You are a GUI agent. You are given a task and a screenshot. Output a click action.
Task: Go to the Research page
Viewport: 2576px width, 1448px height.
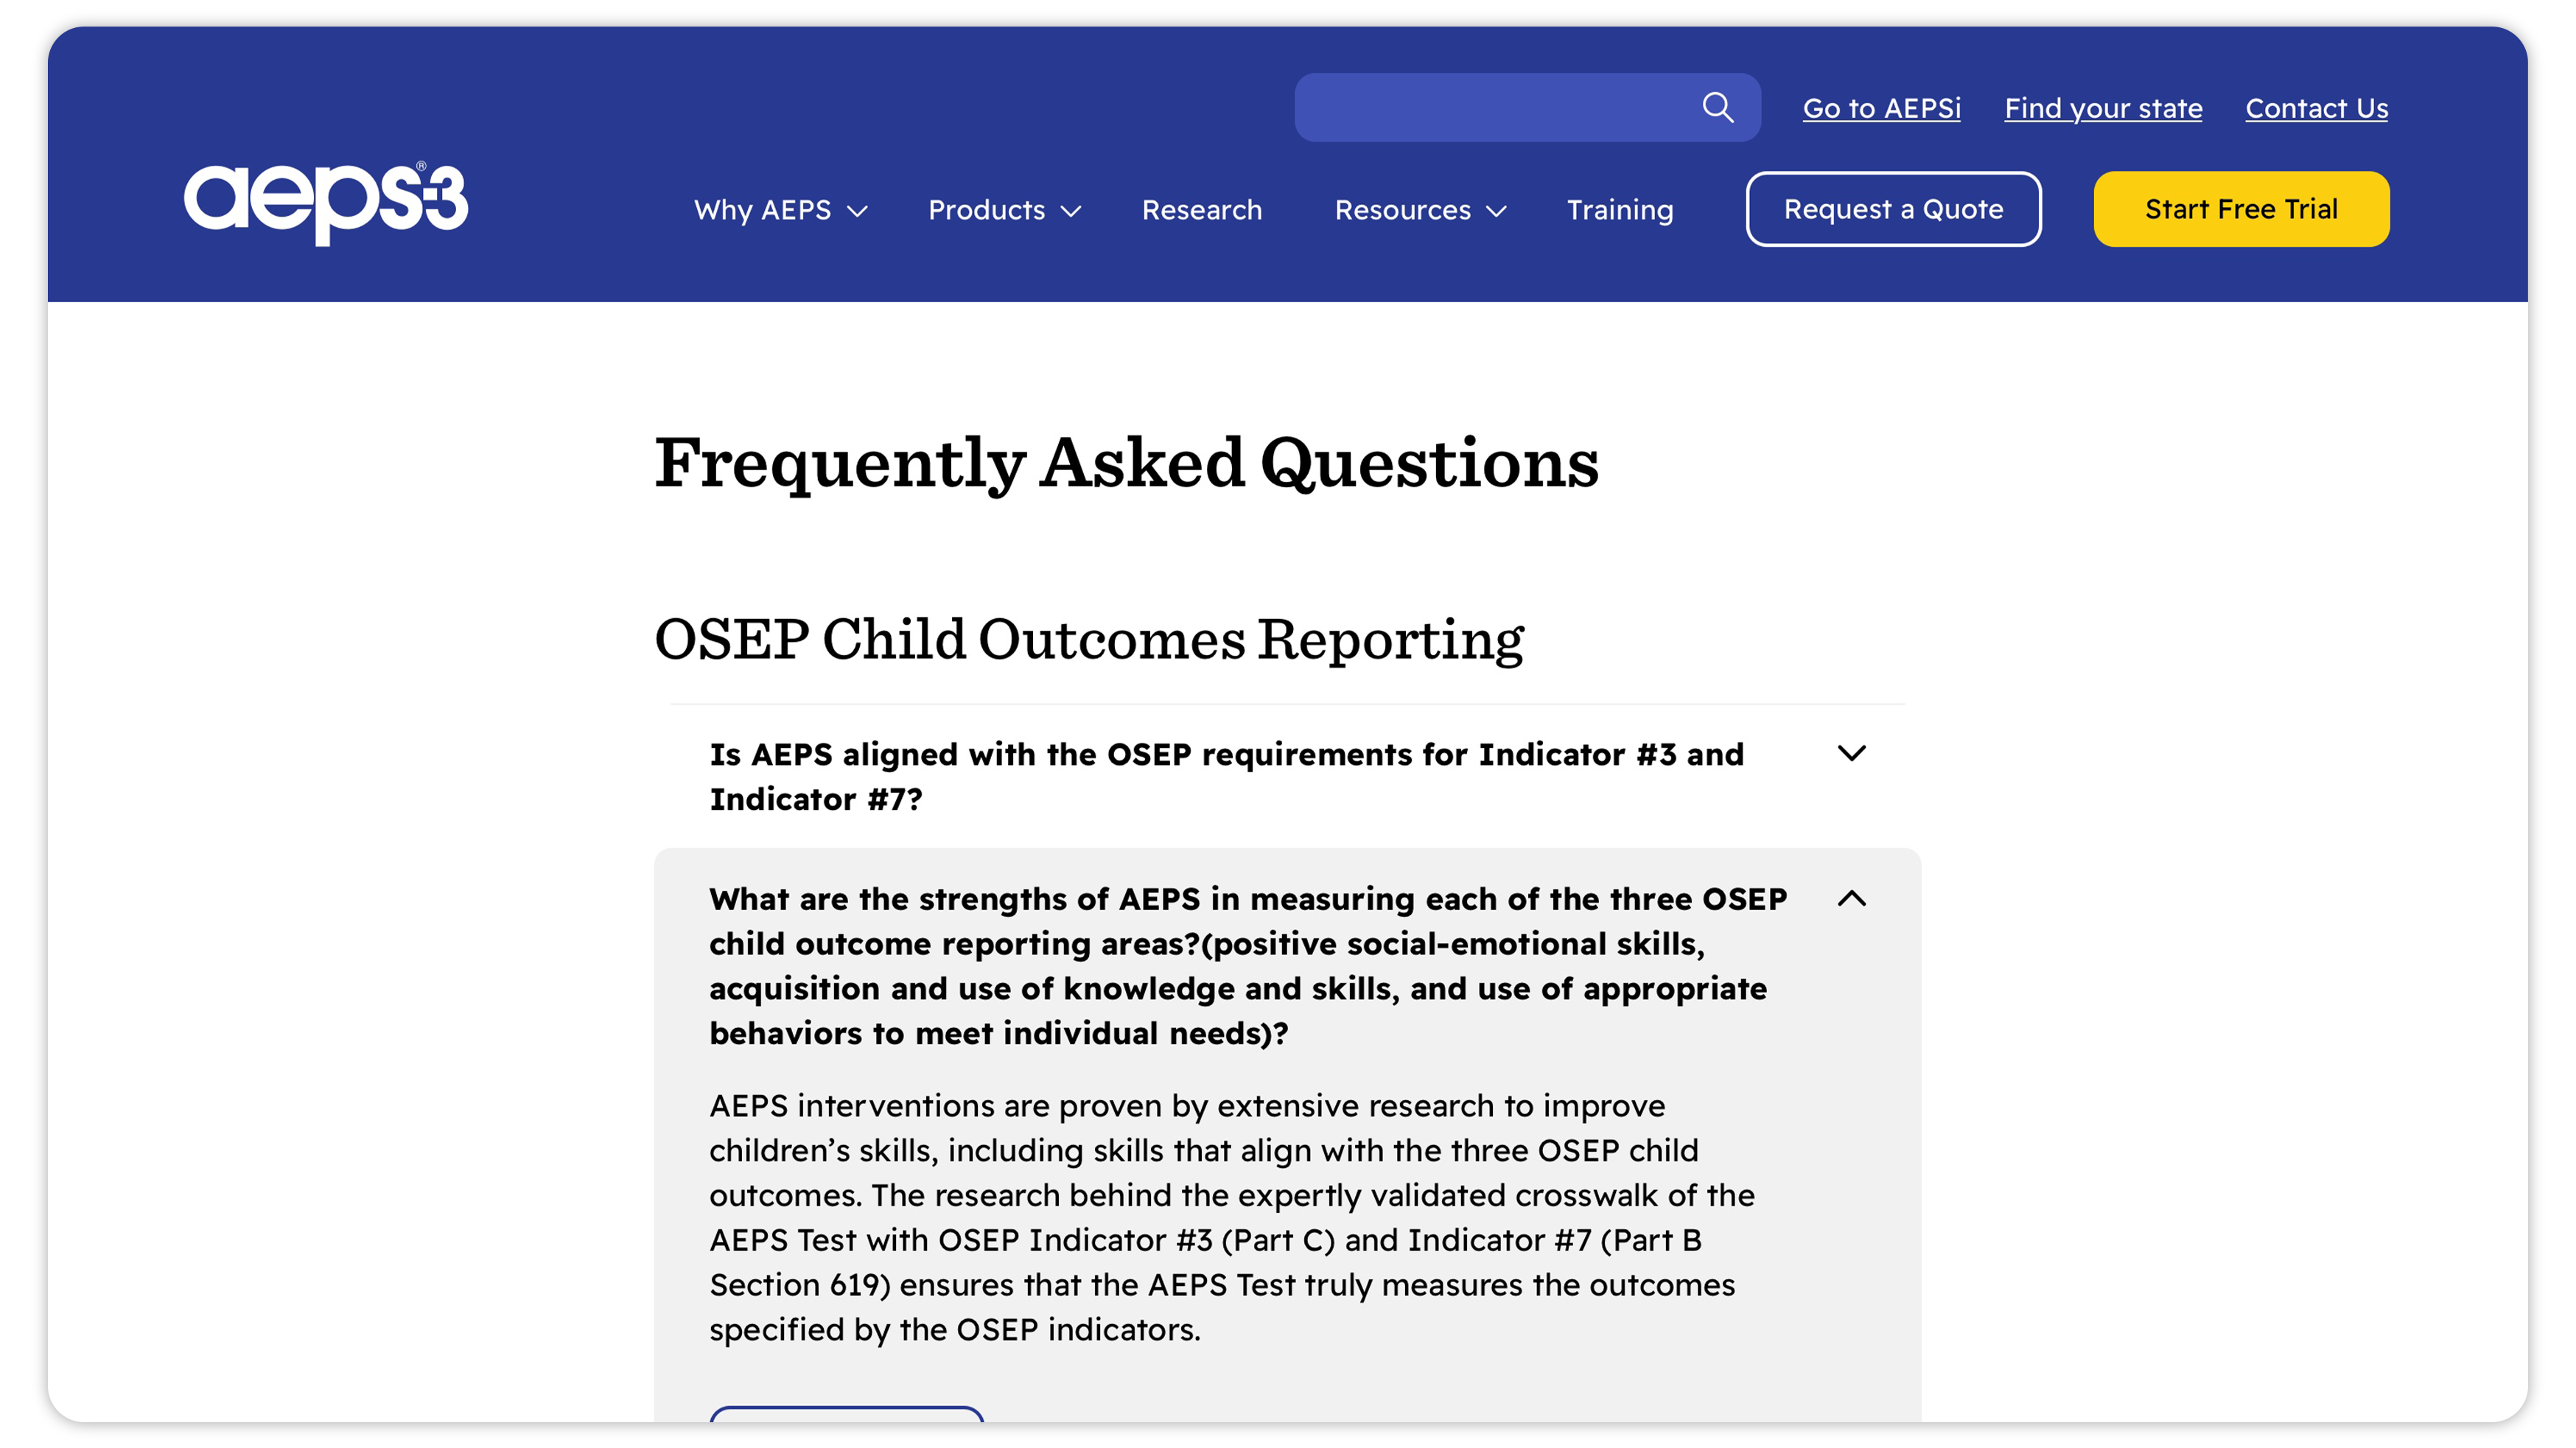(x=1201, y=210)
